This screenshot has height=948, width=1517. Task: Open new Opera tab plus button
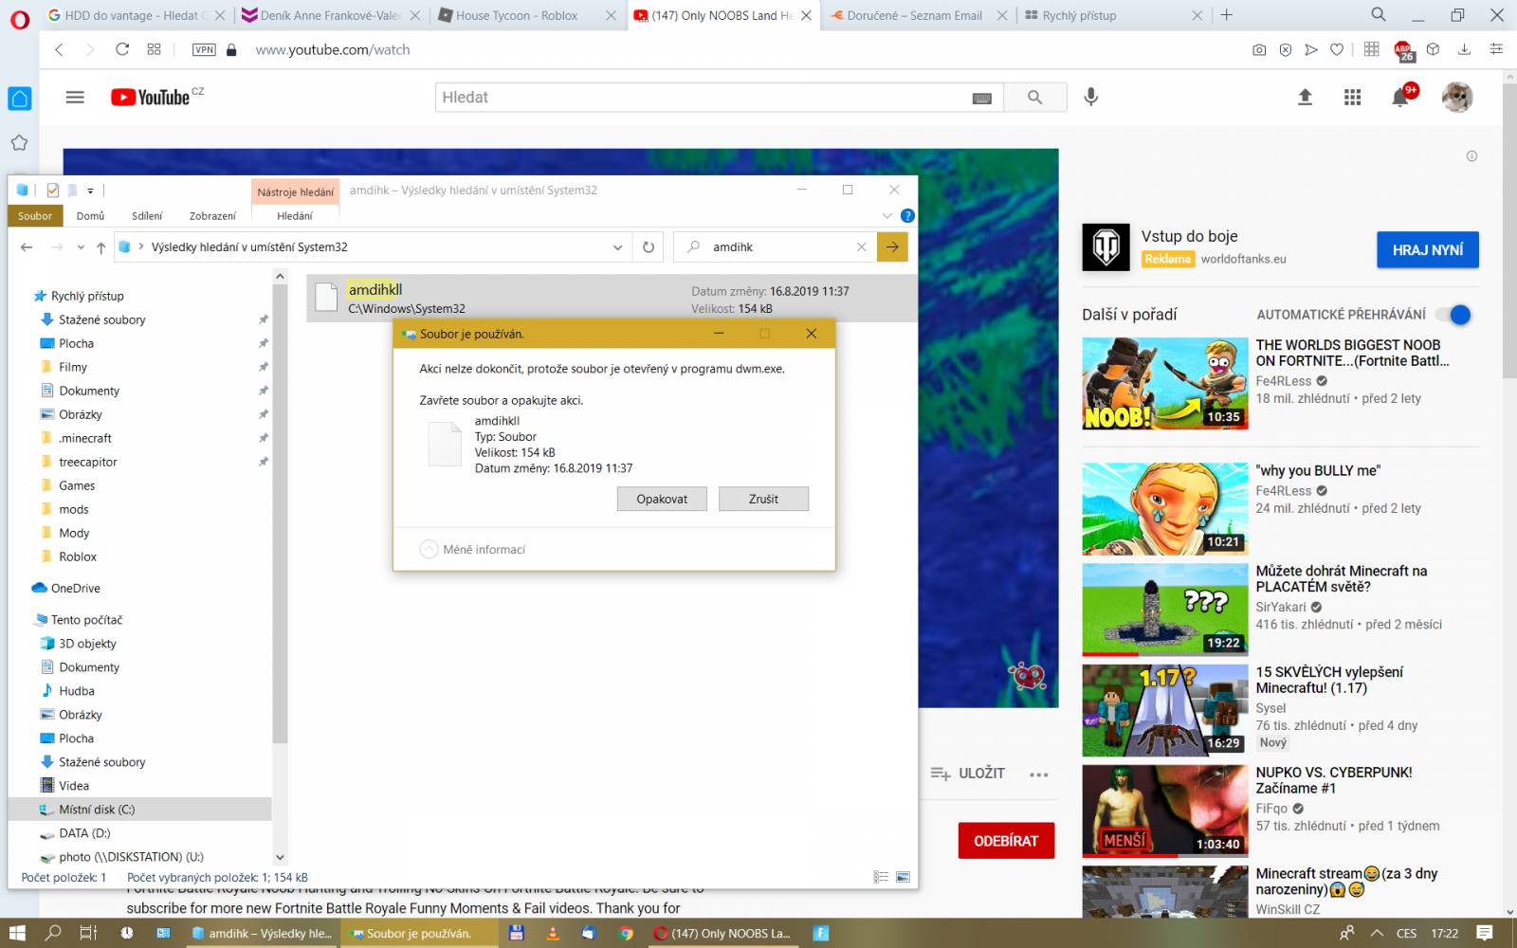click(1226, 15)
